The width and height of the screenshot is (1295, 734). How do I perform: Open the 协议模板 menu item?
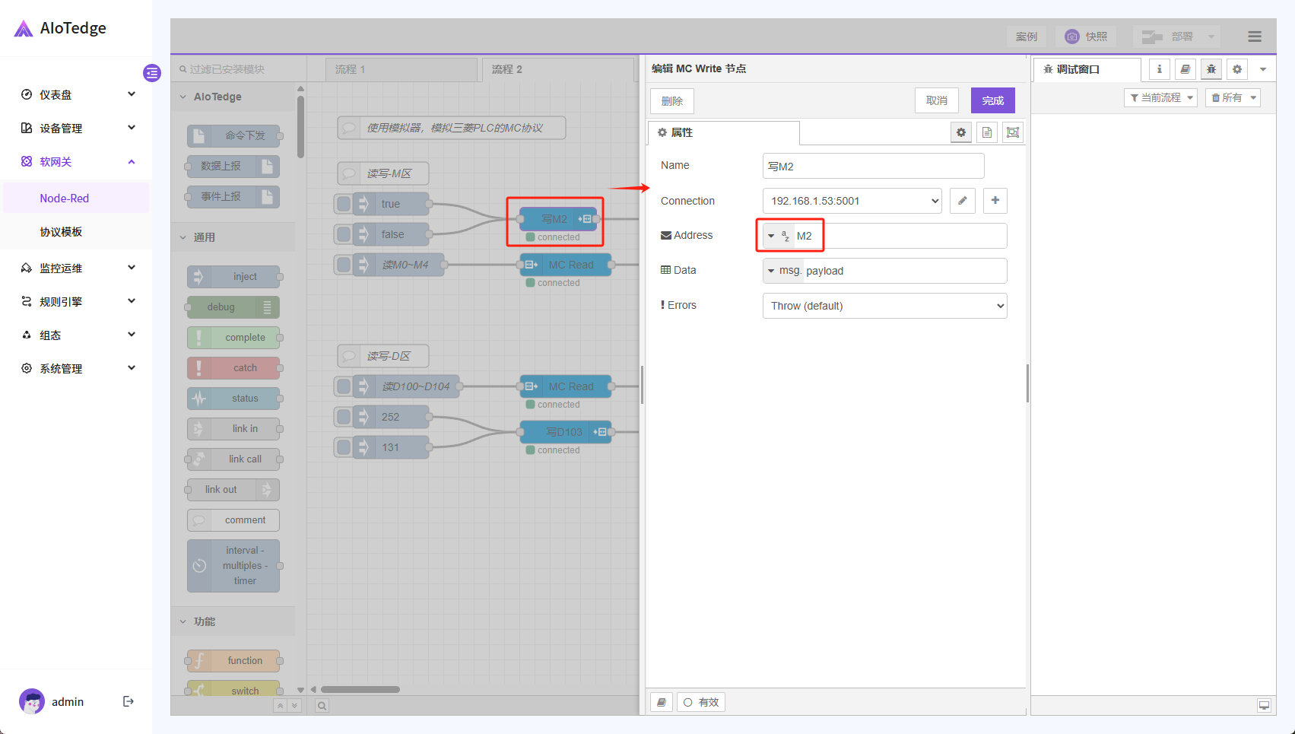click(x=61, y=231)
